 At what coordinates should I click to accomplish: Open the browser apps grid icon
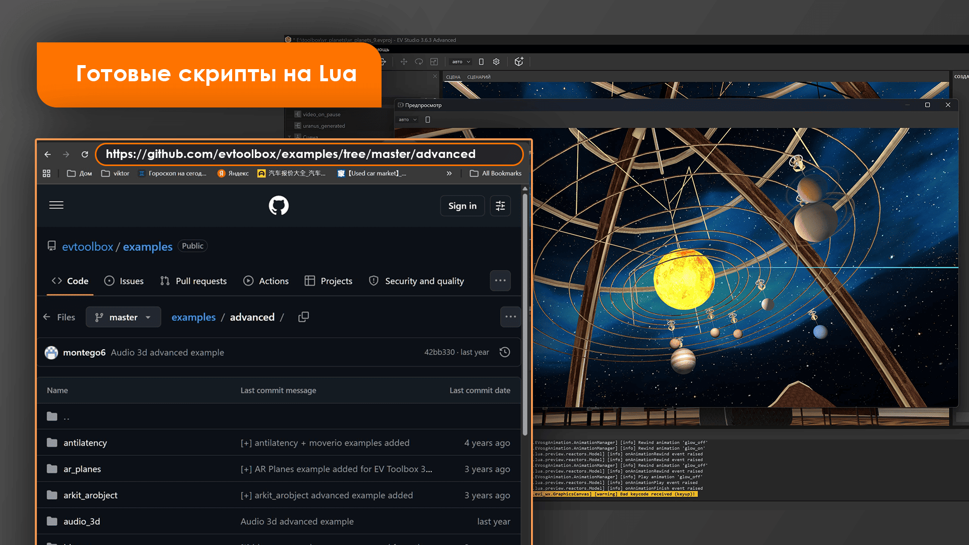pos(46,173)
